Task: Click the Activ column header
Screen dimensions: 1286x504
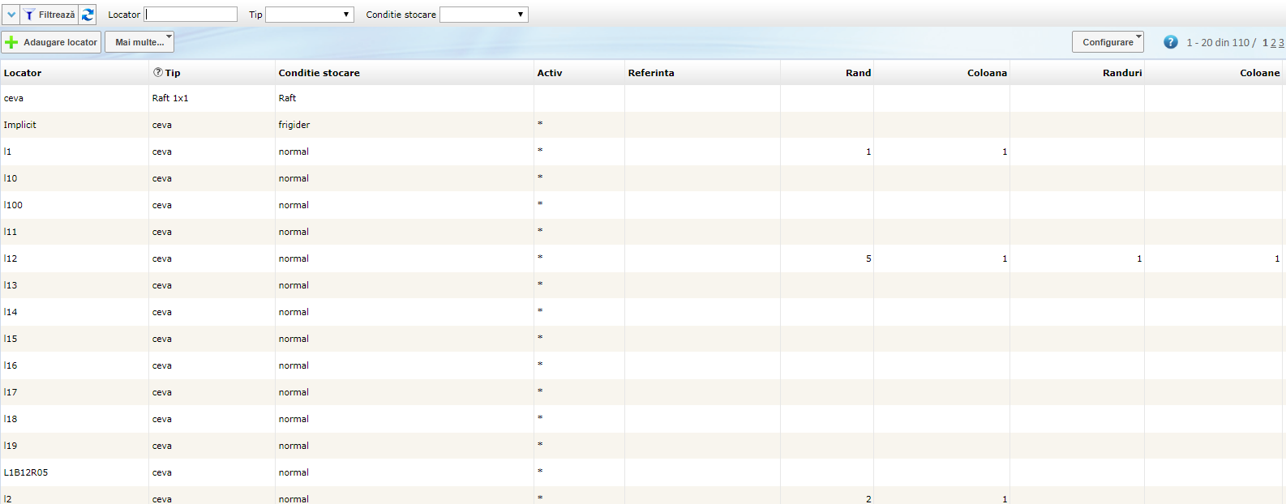Action: point(549,73)
